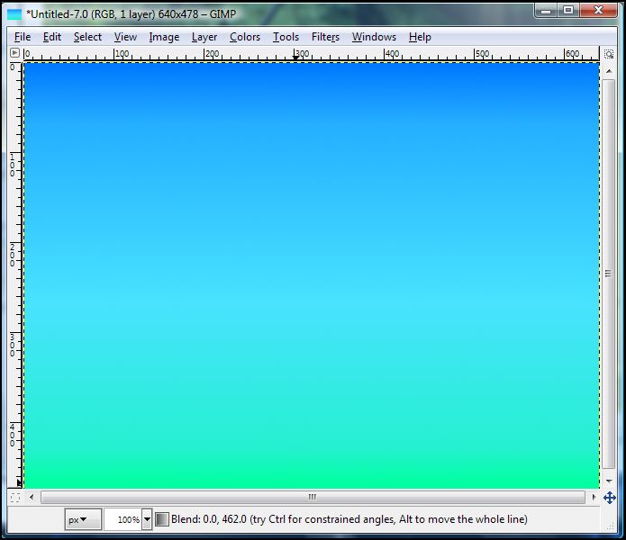
Task: Open the px unit dropdown
Action: (x=83, y=519)
